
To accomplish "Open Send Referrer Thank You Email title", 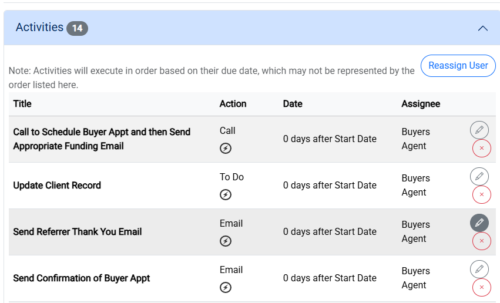I will tap(78, 232).
